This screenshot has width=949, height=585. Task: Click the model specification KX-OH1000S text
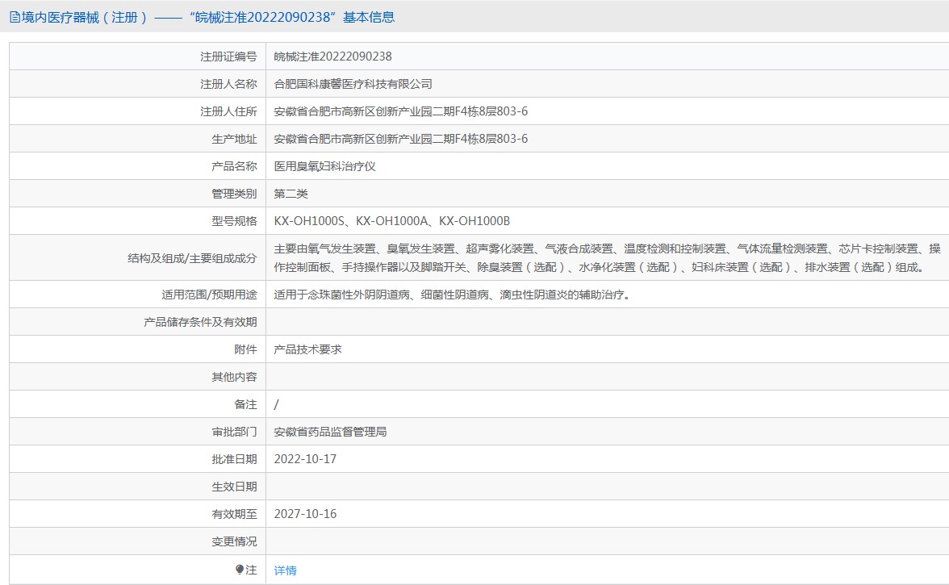pos(309,221)
